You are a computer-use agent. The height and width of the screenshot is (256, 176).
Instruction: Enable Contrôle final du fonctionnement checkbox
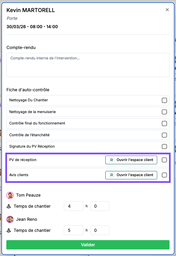[x=164, y=123]
